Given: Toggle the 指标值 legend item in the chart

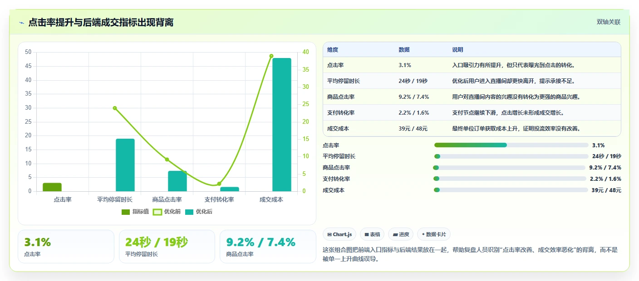Looking at the screenshot, I should pyautogui.click(x=135, y=212).
